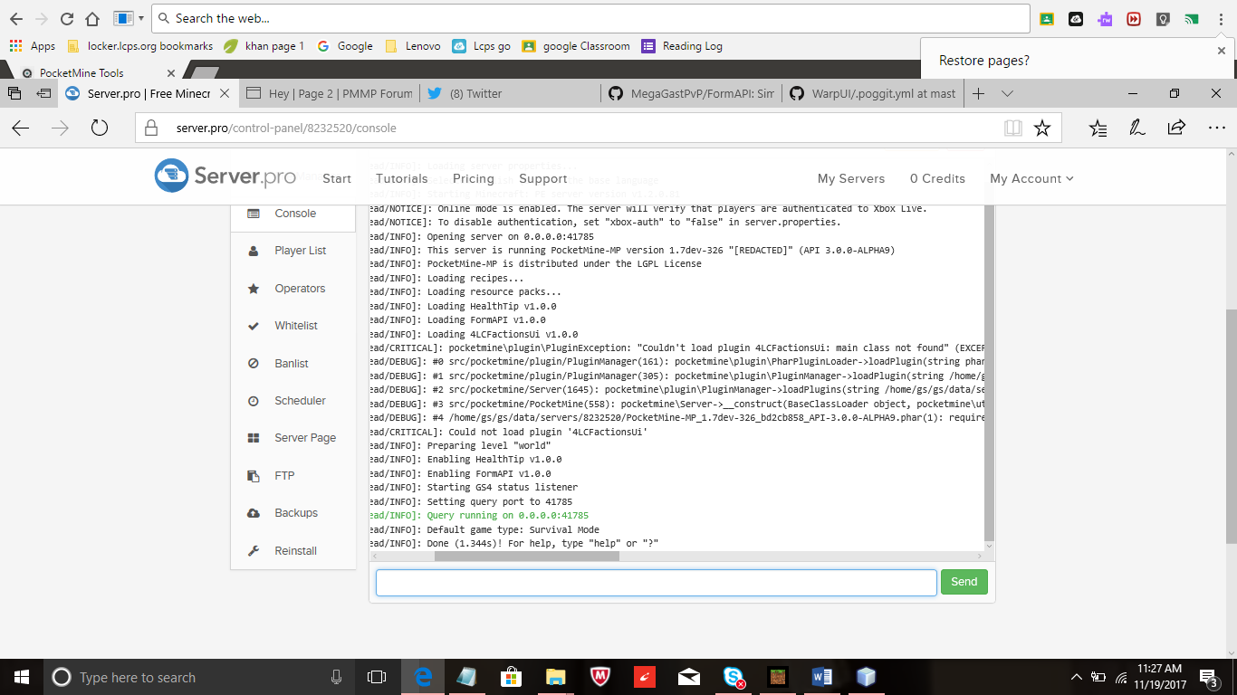The height and width of the screenshot is (695, 1237).
Task: Expand Edge's tab preview chevron
Action: coord(1007,93)
